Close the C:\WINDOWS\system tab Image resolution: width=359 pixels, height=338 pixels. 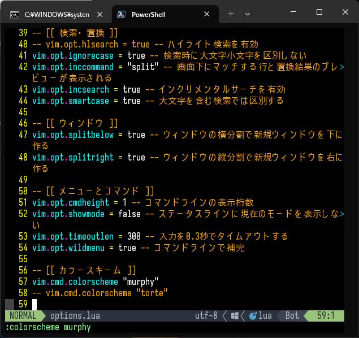(x=100, y=14)
